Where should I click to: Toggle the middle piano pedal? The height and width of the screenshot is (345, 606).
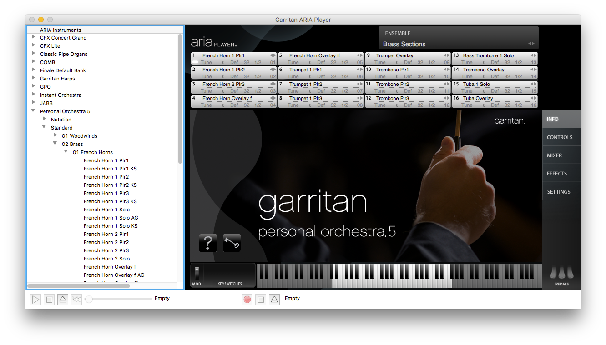click(562, 273)
